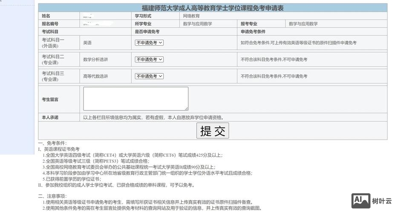Click the 考试科目二(专业课) label
Screen dimensions: 395x213
[53, 59]
